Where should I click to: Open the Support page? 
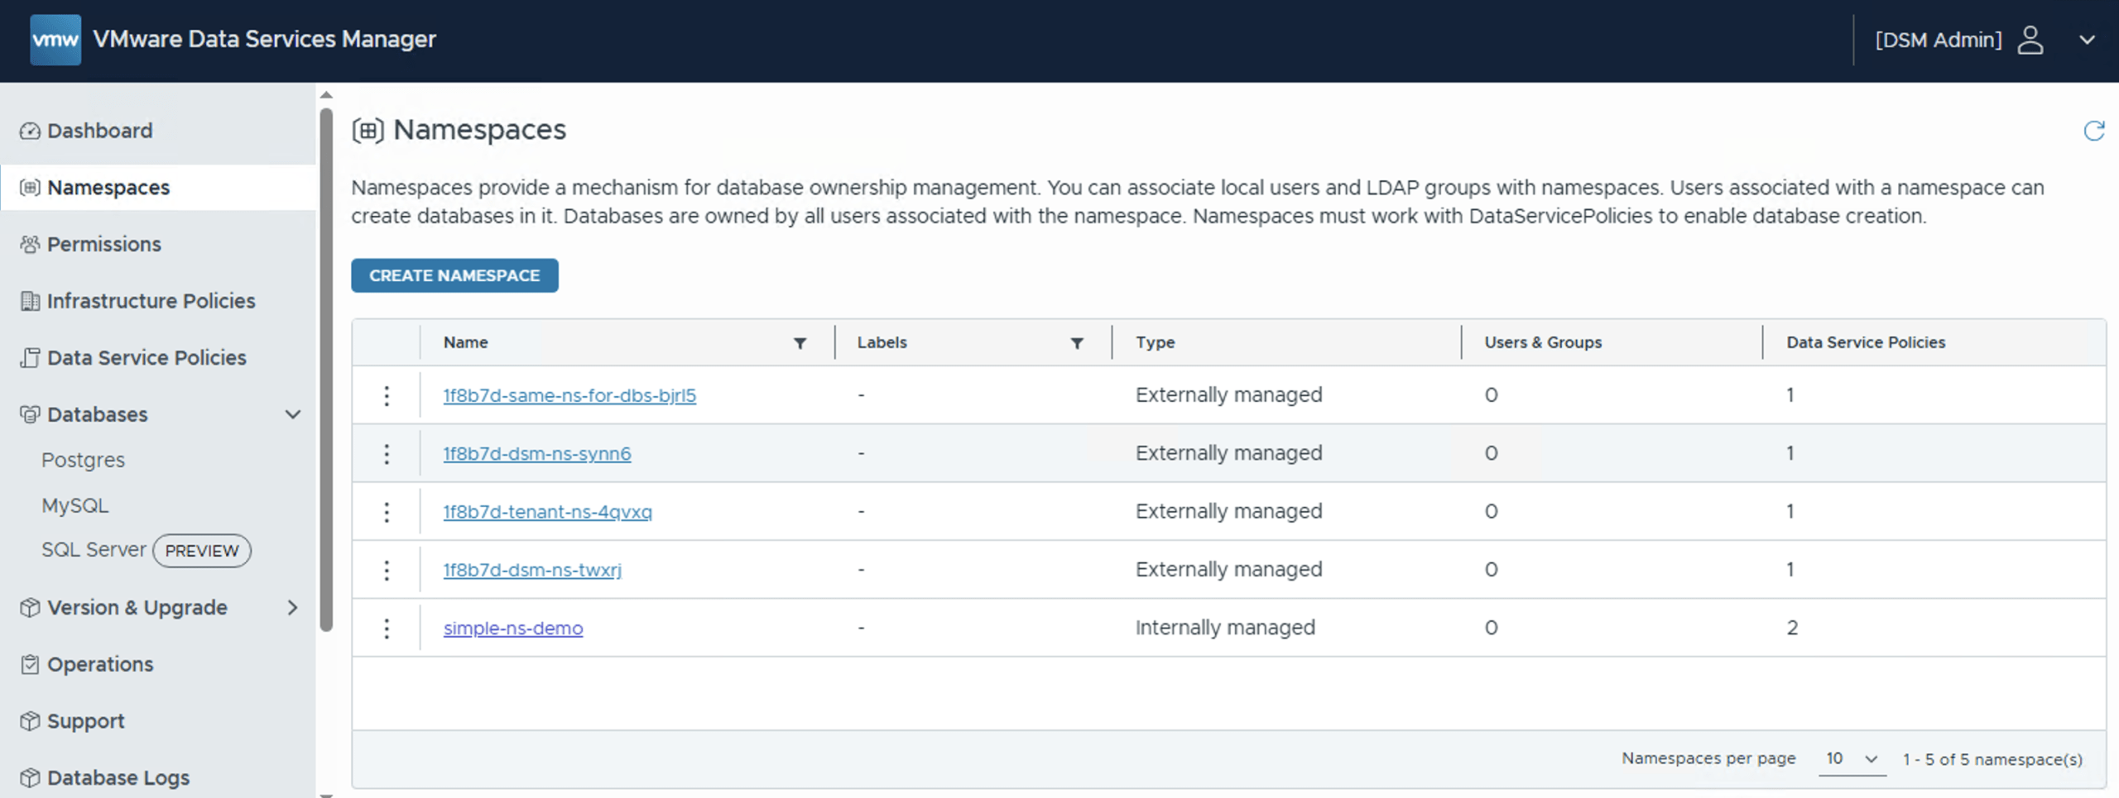[85, 721]
